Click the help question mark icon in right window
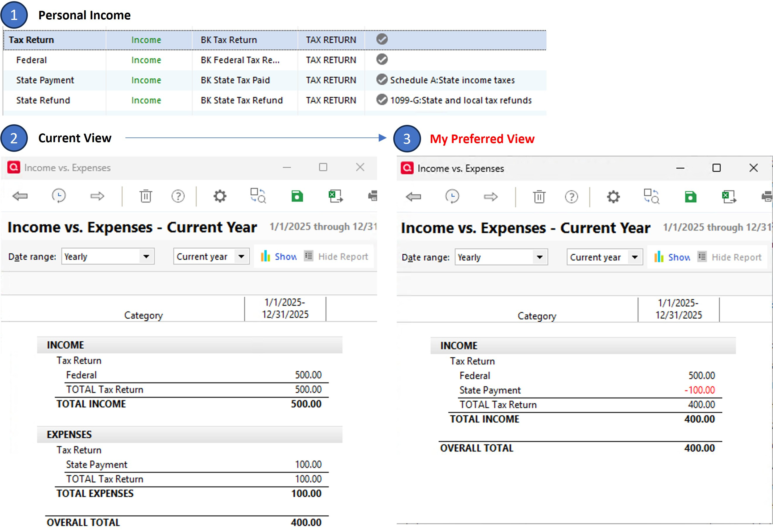This screenshot has height=530, width=773. 571,197
